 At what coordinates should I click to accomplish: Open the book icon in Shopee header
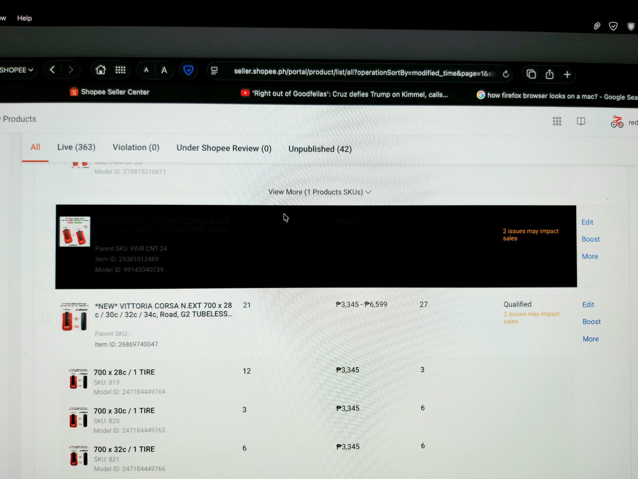coord(581,121)
